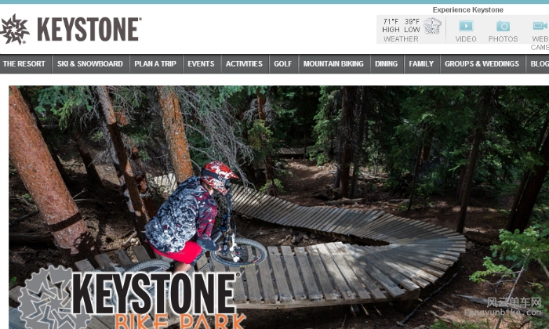The height and width of the screenshot is (329, 549).
Task: Select the Plan a Trip tab
Action: pos(155,64)
